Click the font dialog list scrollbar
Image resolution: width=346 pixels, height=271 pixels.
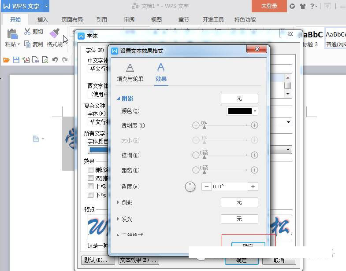287,86
